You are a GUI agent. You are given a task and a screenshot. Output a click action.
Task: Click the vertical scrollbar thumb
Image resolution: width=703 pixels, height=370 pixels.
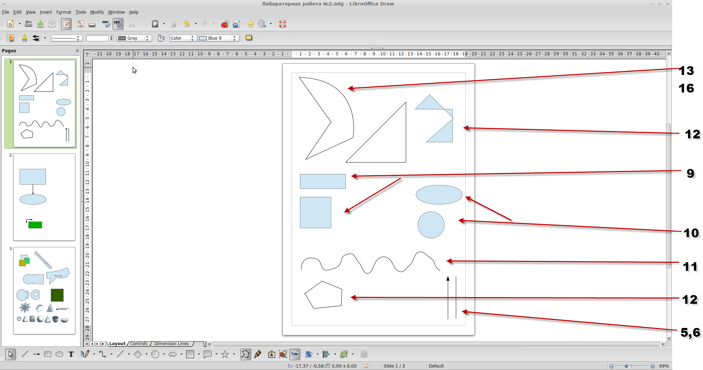(x=669, y=196)
